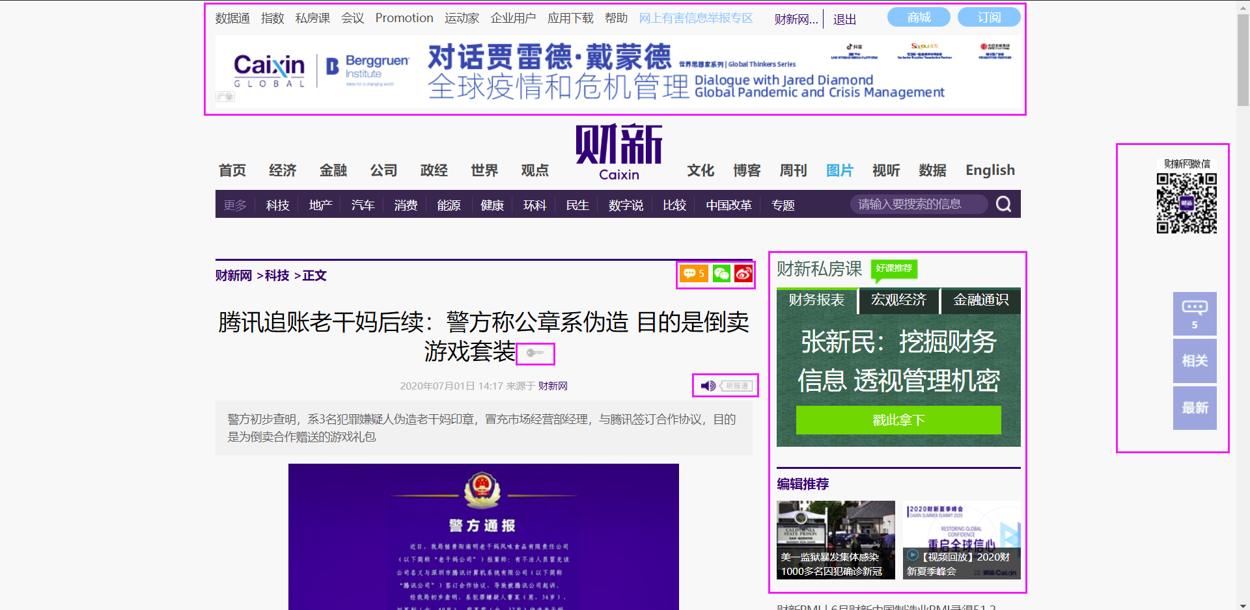Click the Caixin logo in page header
This screenshot has width=1250, height=610.
click(618, 153)
